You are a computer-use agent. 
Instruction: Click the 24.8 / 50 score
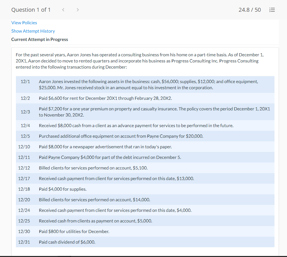tap(250, 10)
